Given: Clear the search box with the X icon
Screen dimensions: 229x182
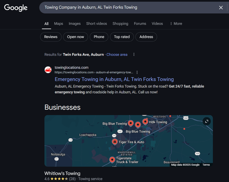Looking at the screenshot, I should point(221,7).
